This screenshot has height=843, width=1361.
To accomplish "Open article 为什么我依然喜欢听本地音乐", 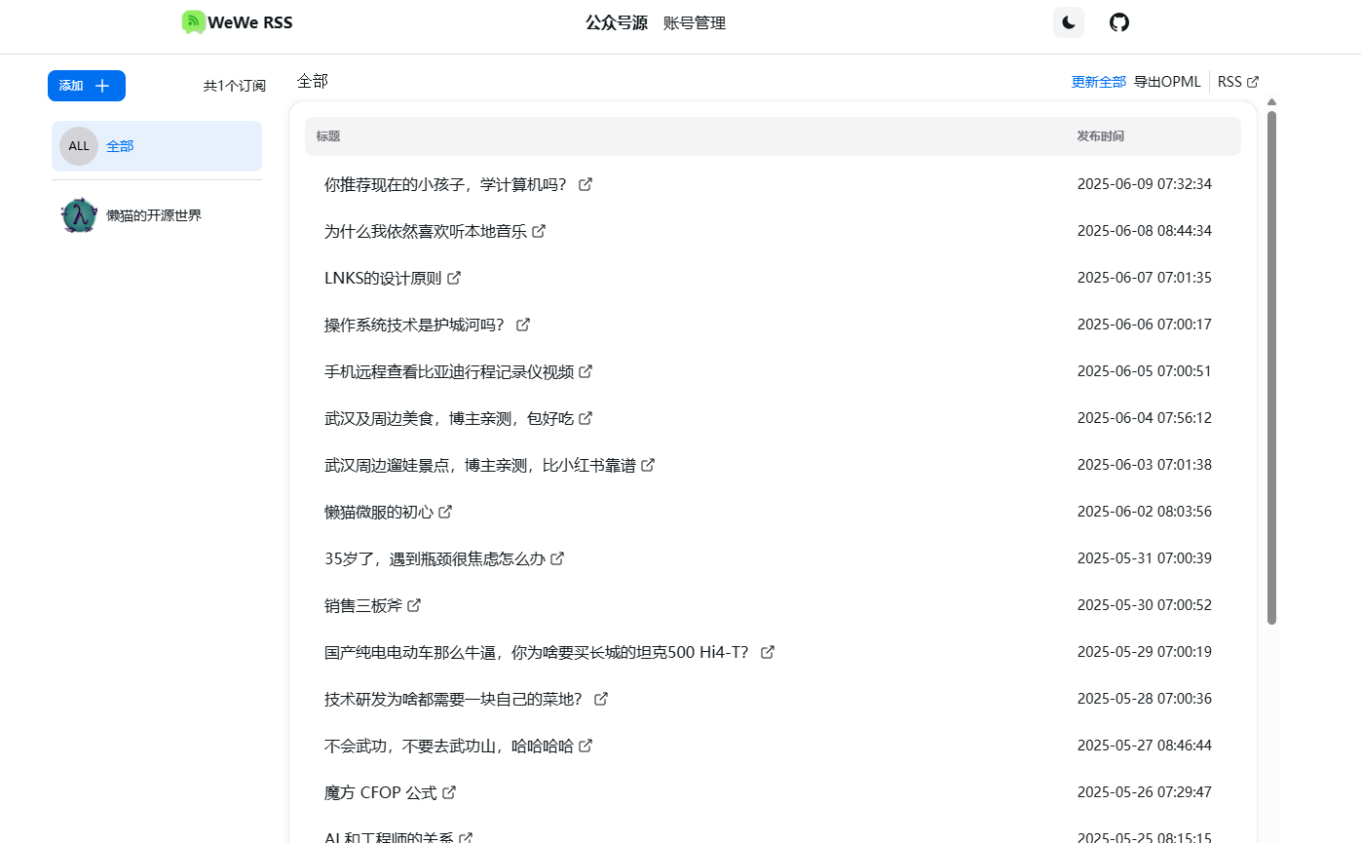I will click(x=426, y=231).
